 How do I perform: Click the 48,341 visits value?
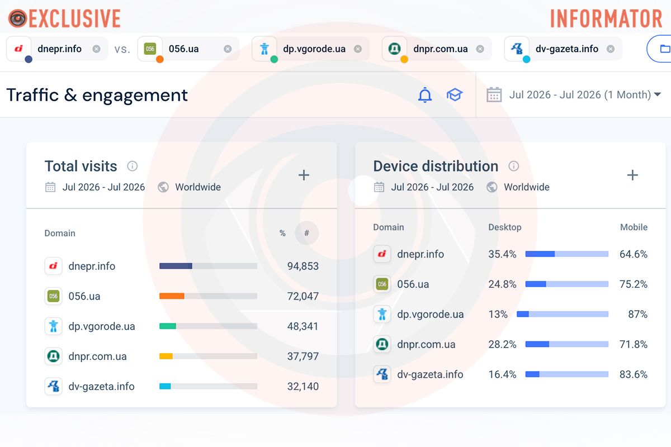(x=303, y=326)
